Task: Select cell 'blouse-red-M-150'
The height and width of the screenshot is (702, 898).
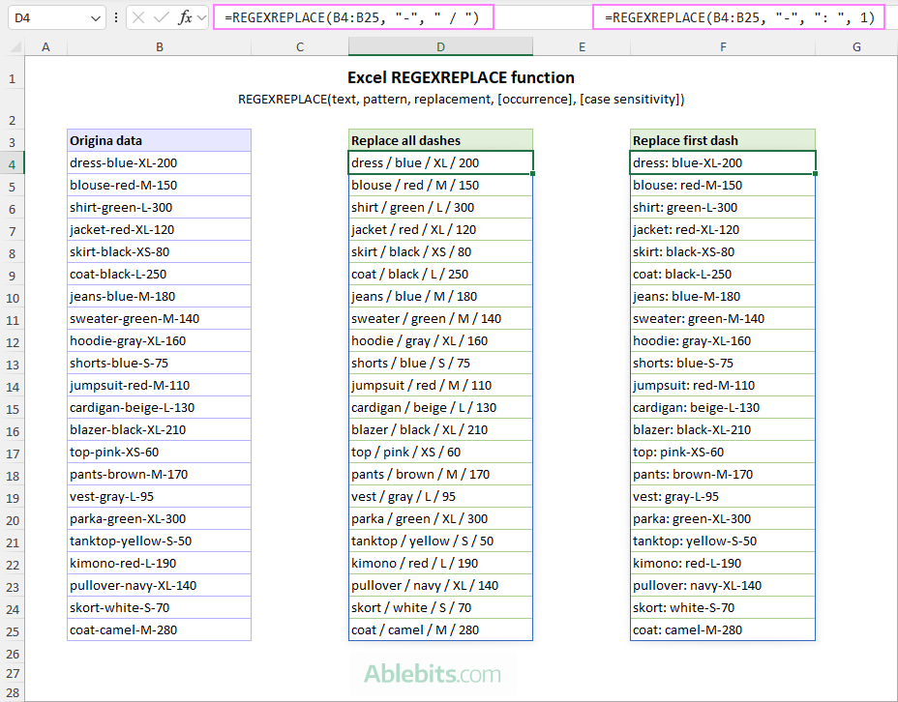Action: tap(160, 185)
